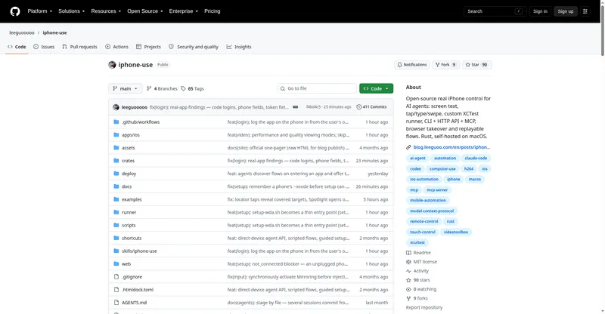Image resolution: width=605 pixels, height=314 pixels.
Task: Click the GitHub logo icon
Action: 15,11
